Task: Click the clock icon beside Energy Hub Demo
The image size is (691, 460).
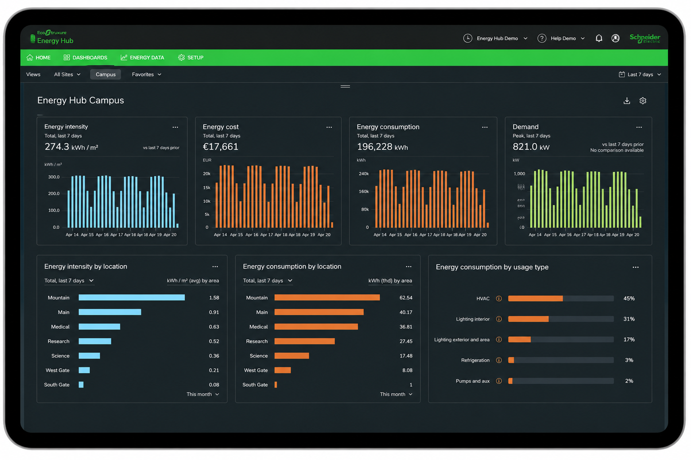Action: (468, 38)
